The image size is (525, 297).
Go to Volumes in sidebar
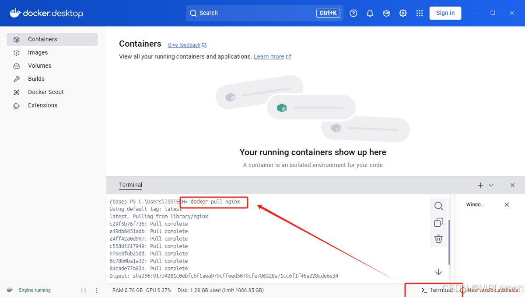(x=52, y=66)
